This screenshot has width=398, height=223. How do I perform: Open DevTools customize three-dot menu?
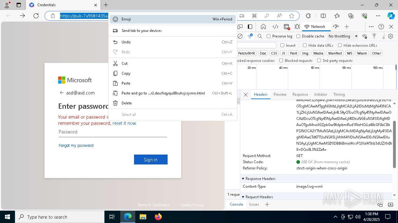(371, 27)
